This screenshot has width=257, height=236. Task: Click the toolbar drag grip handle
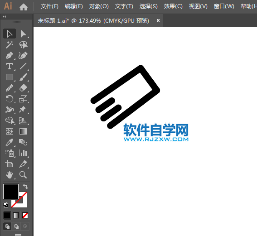pyautogui.click(x=16, y=22)
